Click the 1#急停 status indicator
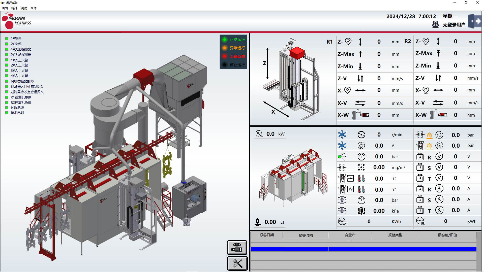Screen dimensions: 484x272 coord(7,39)
